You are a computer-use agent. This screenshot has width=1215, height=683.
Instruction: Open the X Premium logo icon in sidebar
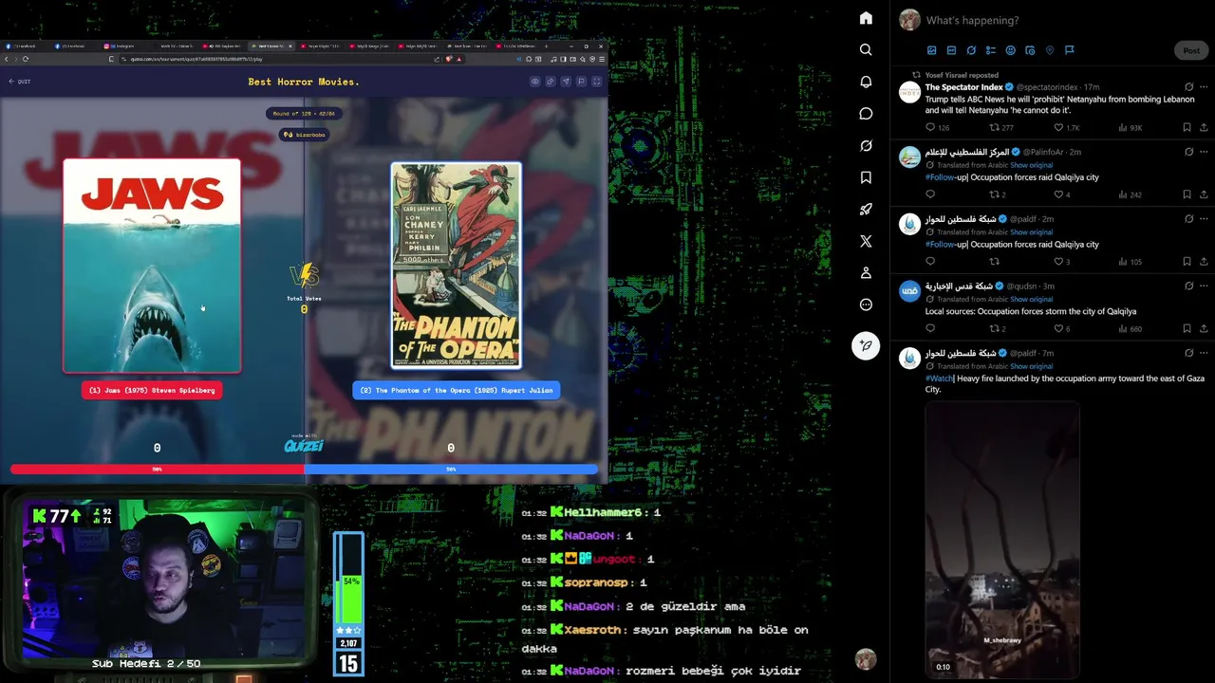coord(866,241)
